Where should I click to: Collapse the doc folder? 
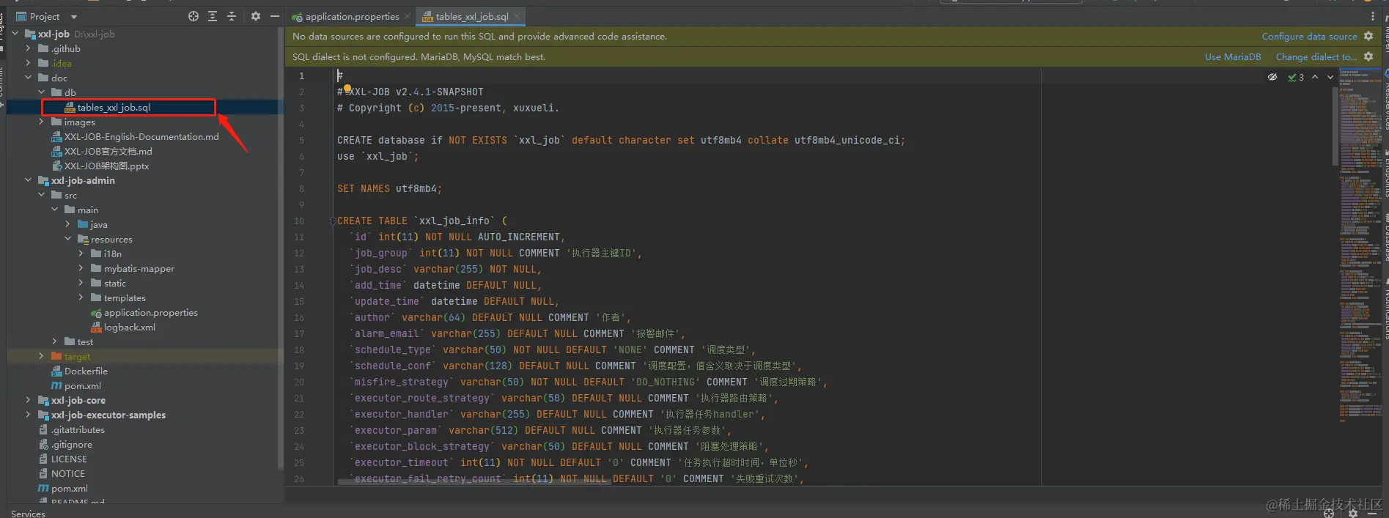29,78
